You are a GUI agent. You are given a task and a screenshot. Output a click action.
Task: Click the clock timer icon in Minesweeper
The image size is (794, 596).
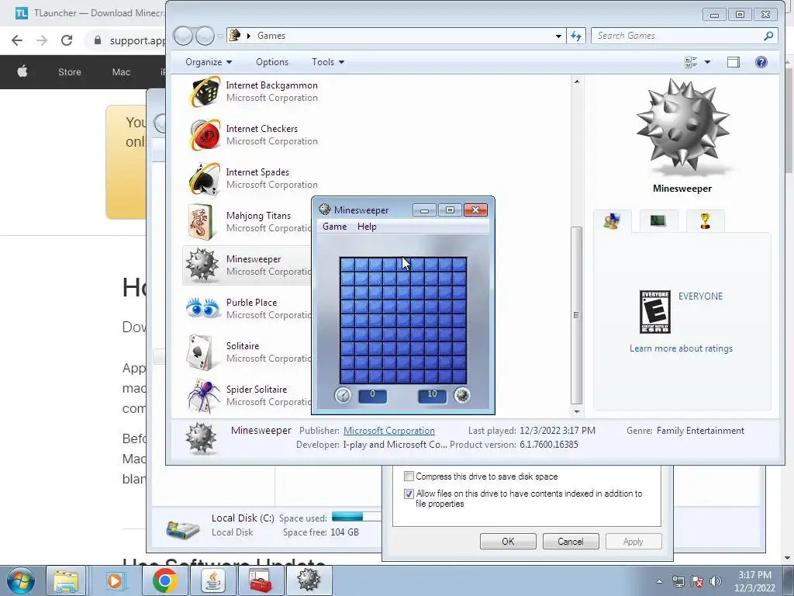click(343, 395)
